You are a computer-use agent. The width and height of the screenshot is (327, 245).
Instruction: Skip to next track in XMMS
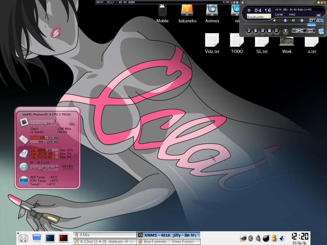(277, 31)
